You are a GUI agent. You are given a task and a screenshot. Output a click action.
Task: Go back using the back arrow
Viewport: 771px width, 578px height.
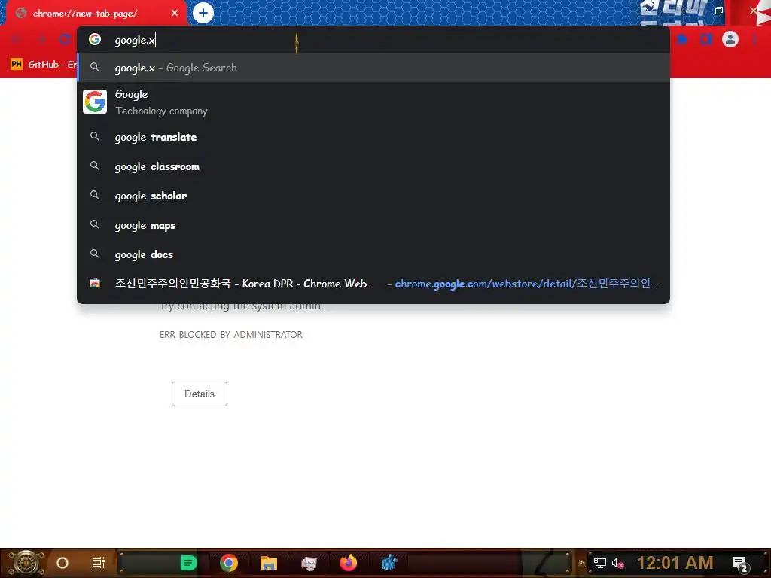point(17,39)
